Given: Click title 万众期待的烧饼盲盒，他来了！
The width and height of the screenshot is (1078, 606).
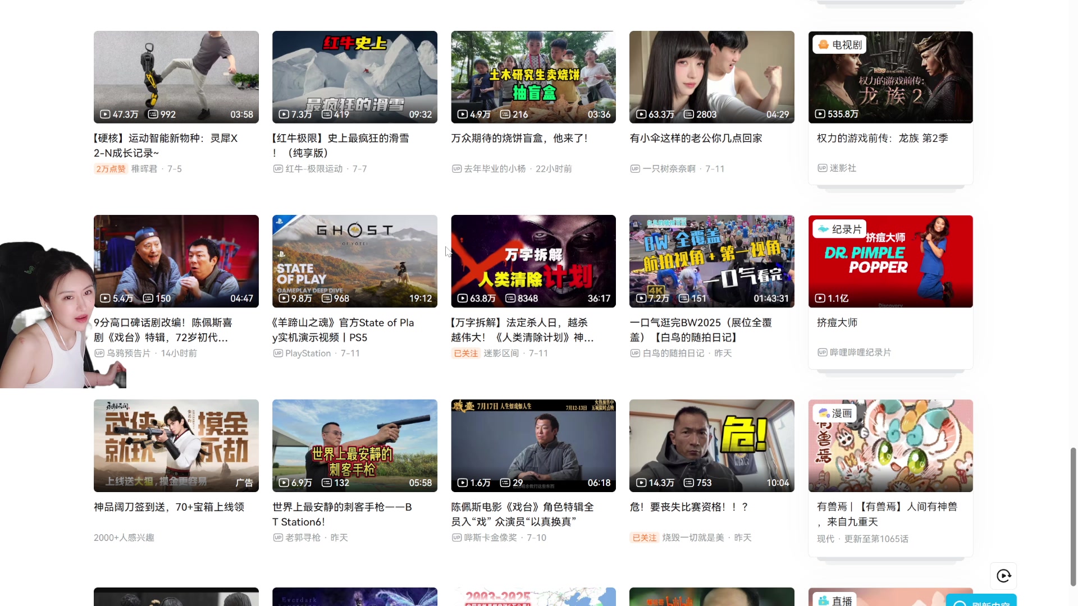Looking at the screenshot, I should pyautogui.click(x=519, y=138).
